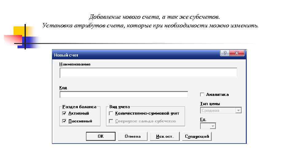Screen dimensions: 295x166
Task: Click the Наименование input field
Action: click(x=148, y=73)
